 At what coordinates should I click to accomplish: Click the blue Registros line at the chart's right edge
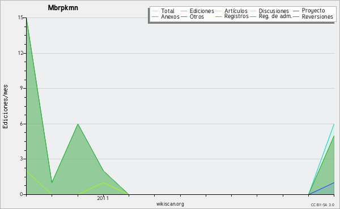(x=321, y=189)
